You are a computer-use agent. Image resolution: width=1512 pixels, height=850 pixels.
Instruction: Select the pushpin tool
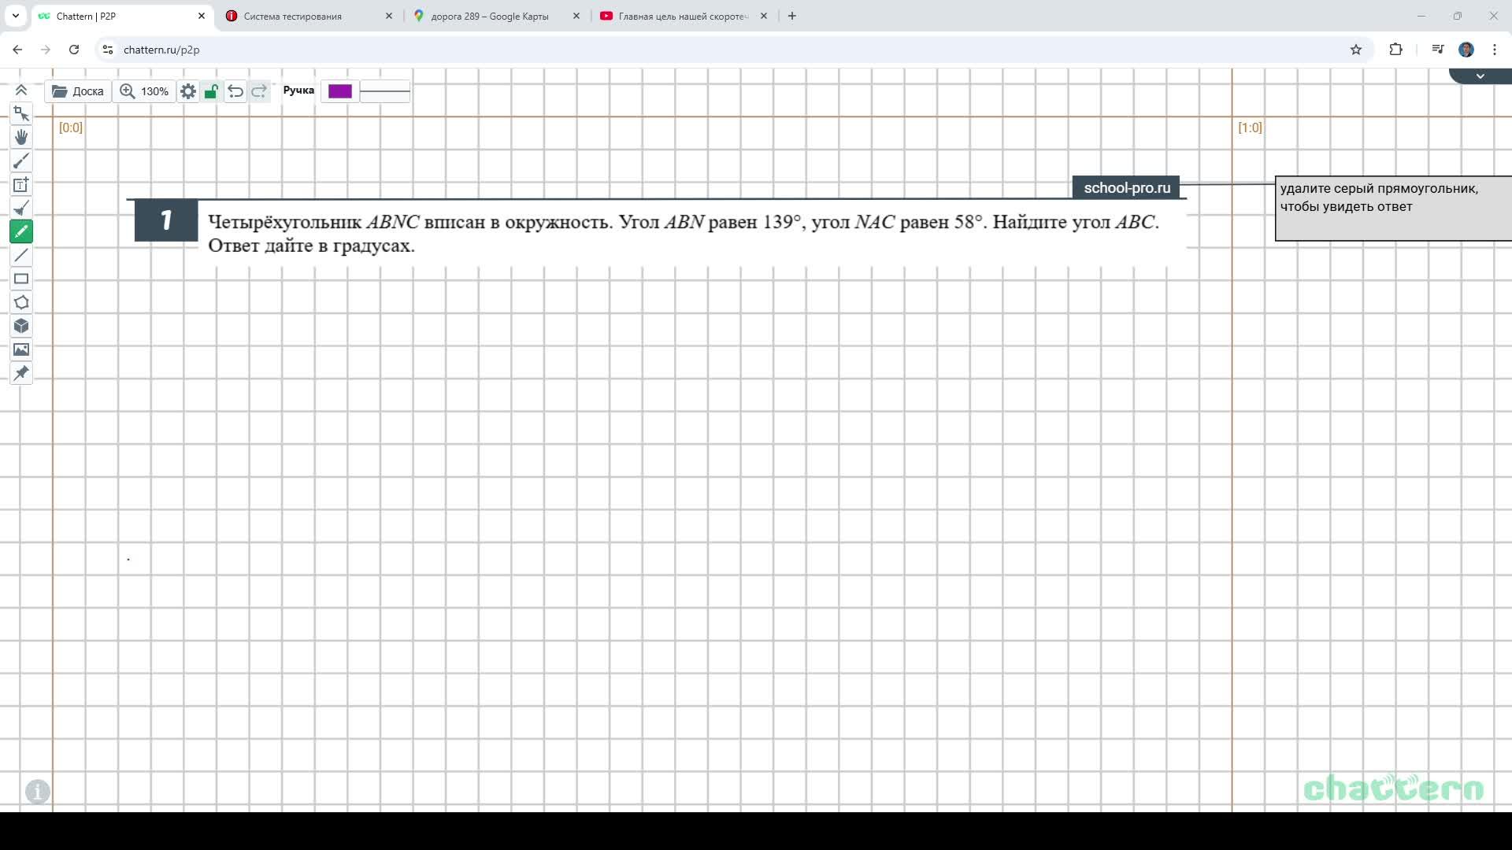tap(21, 373)
